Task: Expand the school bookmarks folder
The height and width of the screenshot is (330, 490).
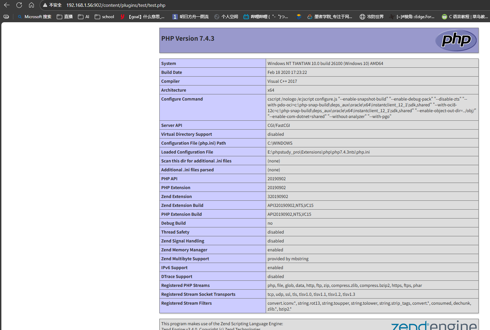Action: (104, 16)
